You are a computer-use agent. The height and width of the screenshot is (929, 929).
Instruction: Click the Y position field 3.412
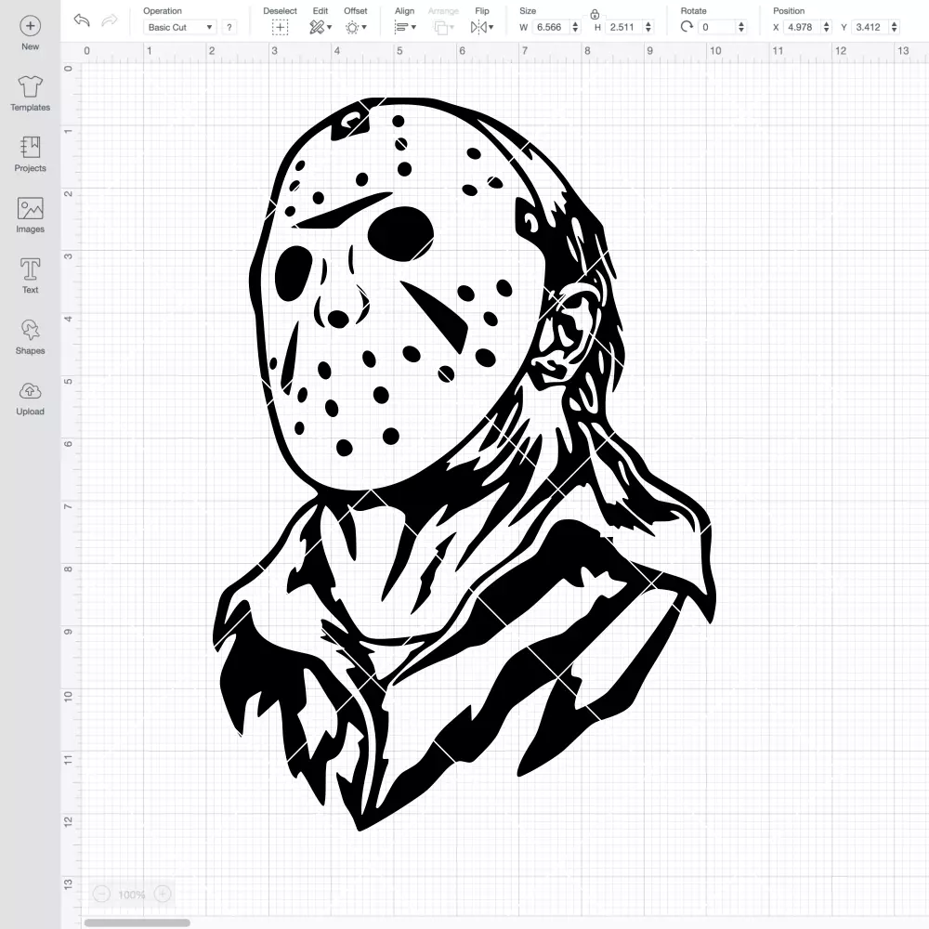(870, 27)
